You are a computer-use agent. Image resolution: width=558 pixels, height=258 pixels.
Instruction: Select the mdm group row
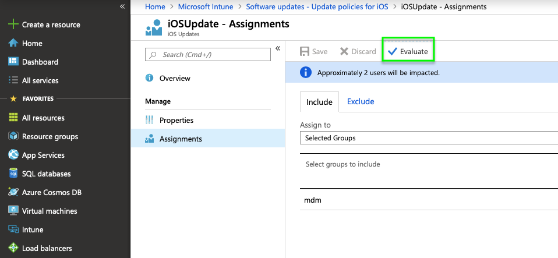[429, 200]
